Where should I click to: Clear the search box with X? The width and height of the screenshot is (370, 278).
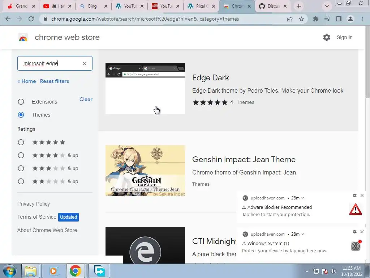click(85, 63)
